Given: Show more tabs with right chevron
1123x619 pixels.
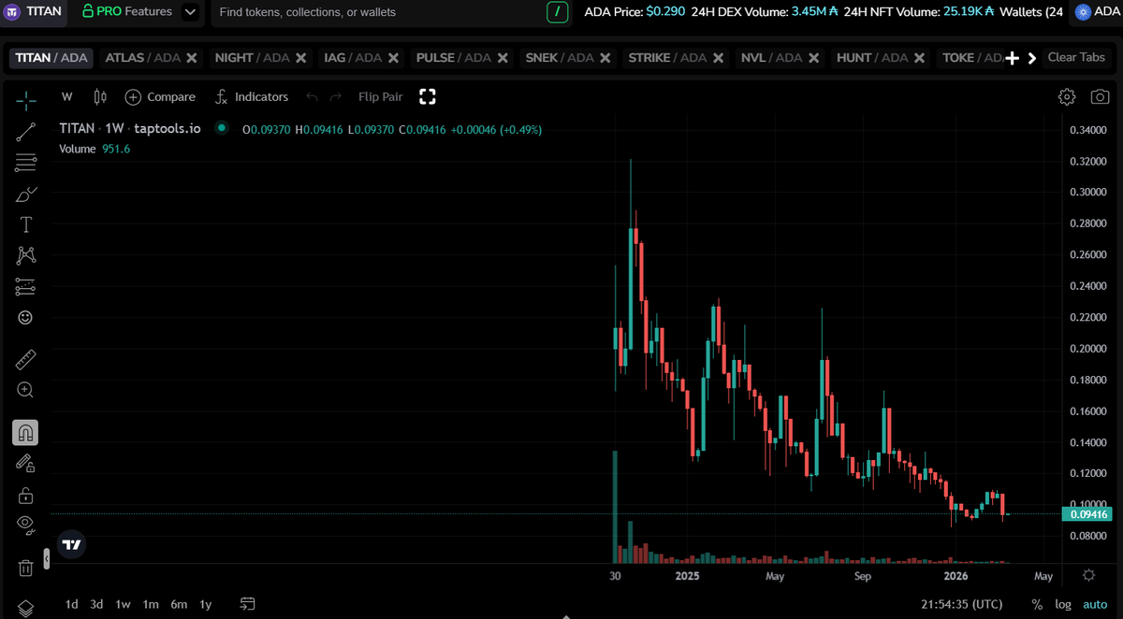Looking at the screenshot, I should click(1032, 58).
